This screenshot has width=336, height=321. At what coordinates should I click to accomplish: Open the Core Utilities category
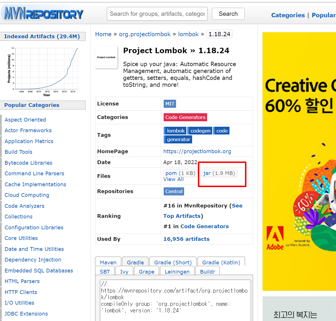click(21, 238)
